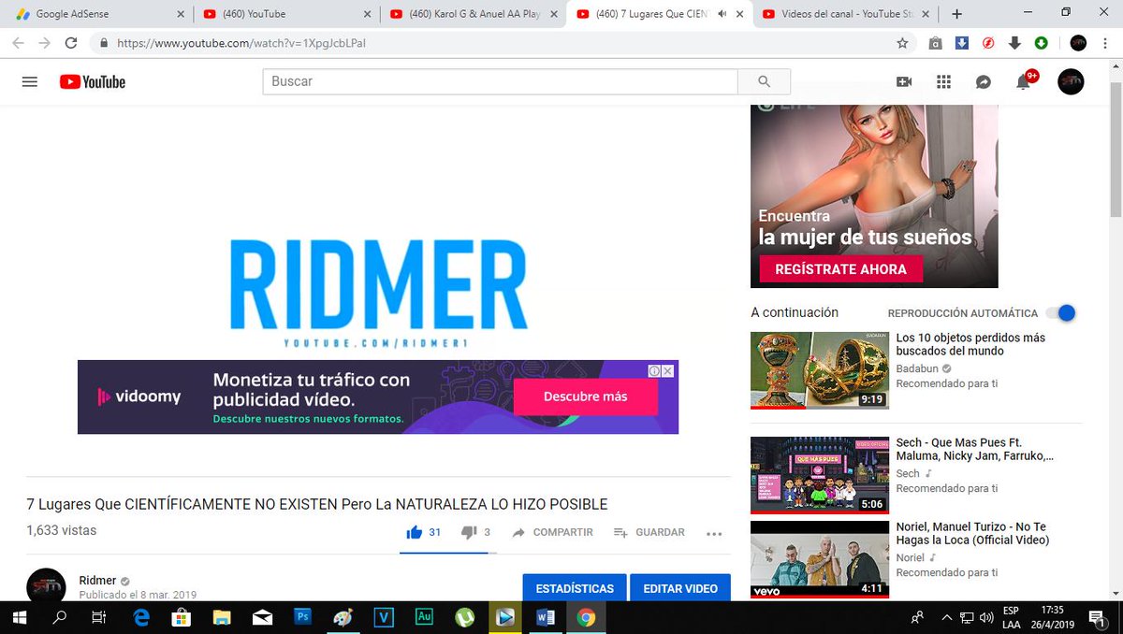Open the Ridmer channel name link
Image resolution: width=1123 pixels, height=634 pixels.
point(97,581)
